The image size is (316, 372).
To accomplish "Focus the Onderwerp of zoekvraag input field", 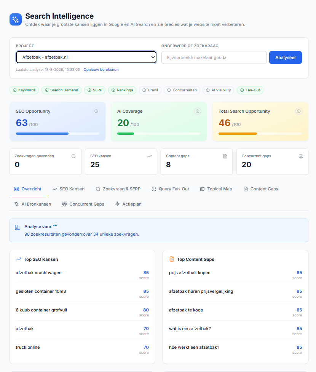I will [214, 57].
